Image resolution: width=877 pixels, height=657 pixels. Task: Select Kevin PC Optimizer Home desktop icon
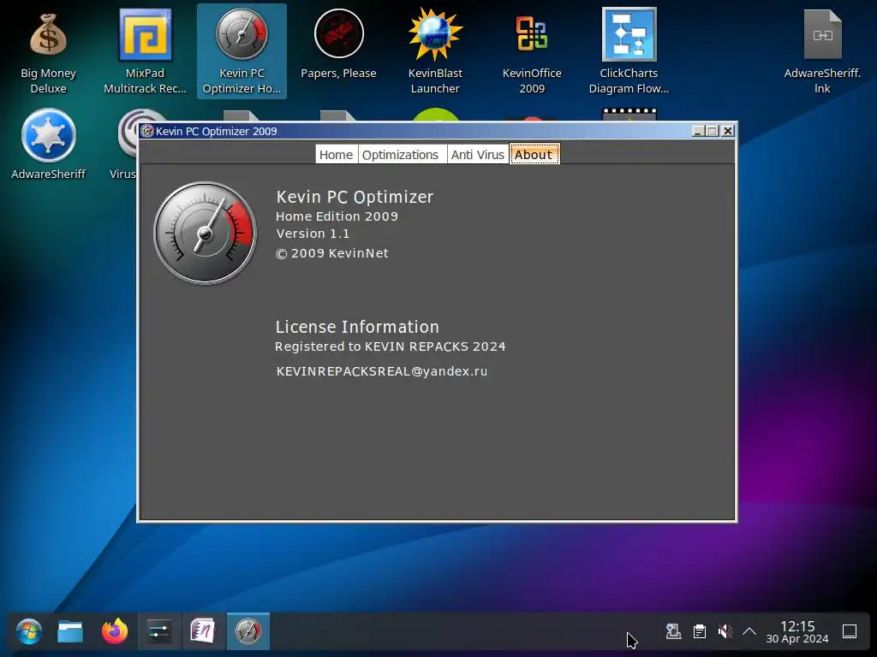tap(242, 52)
